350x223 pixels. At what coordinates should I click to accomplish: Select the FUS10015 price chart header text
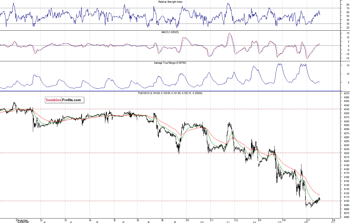point(170,93)
